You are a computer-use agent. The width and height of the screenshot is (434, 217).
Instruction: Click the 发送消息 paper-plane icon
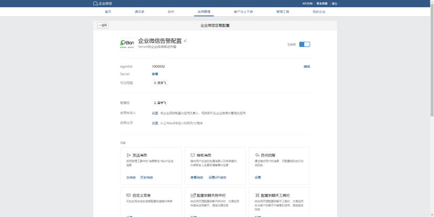129,155
